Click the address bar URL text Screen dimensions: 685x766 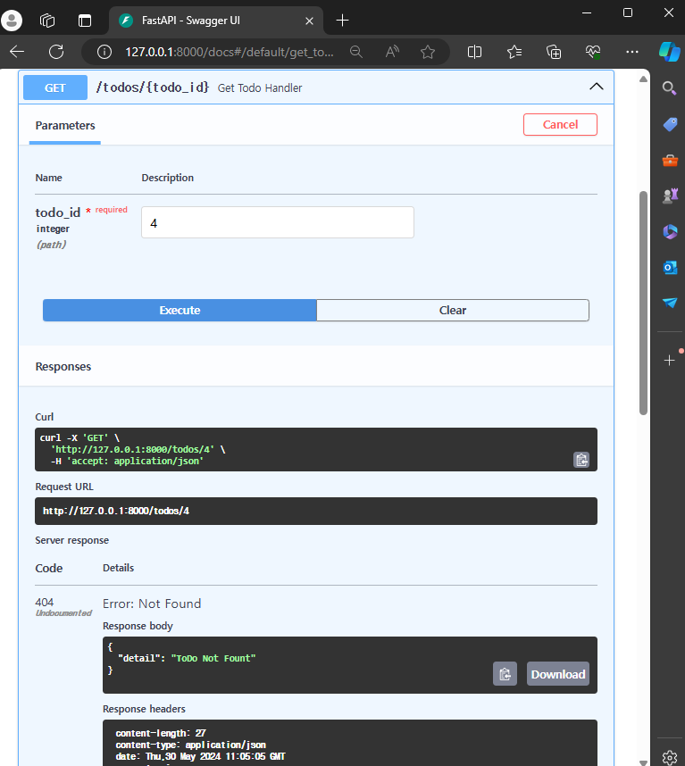[x=230, y=52]
